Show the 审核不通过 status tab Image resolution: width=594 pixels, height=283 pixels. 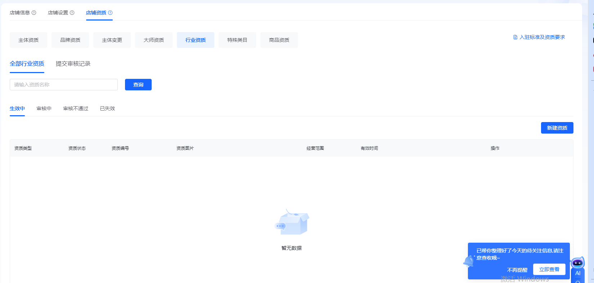(x=76, y=108)
